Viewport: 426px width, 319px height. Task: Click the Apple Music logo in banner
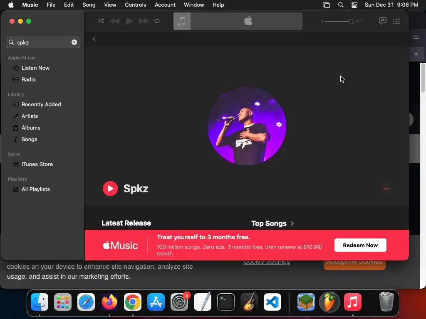pyautogui.click(x=120, y=245)
